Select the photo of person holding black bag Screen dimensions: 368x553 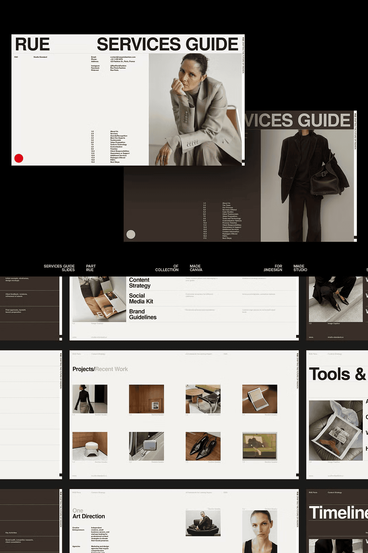307,185
